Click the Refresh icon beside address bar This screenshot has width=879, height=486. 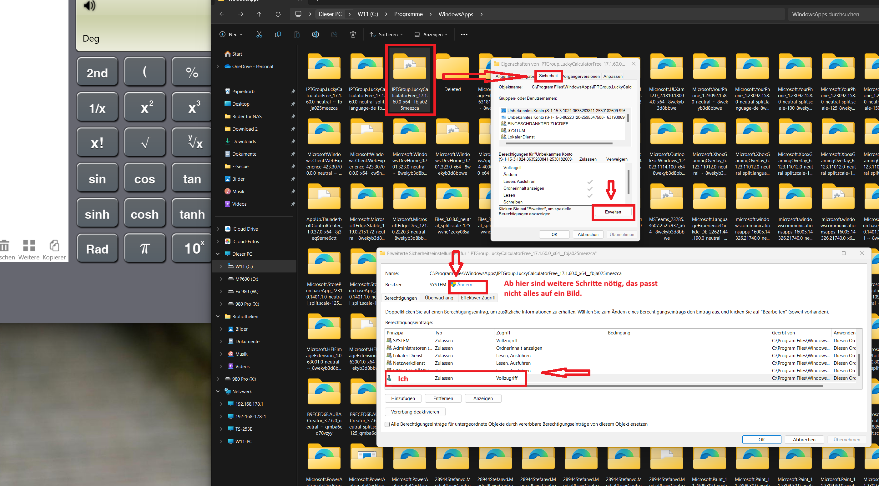coord(278,14)
